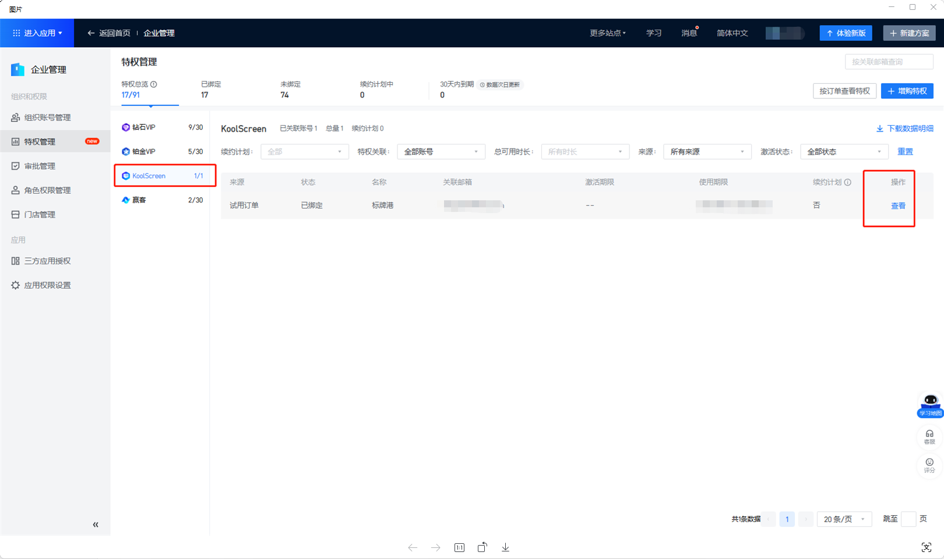Open the 学习地图 robot assistant icon

pyautogui.click(x=930, y=404)
